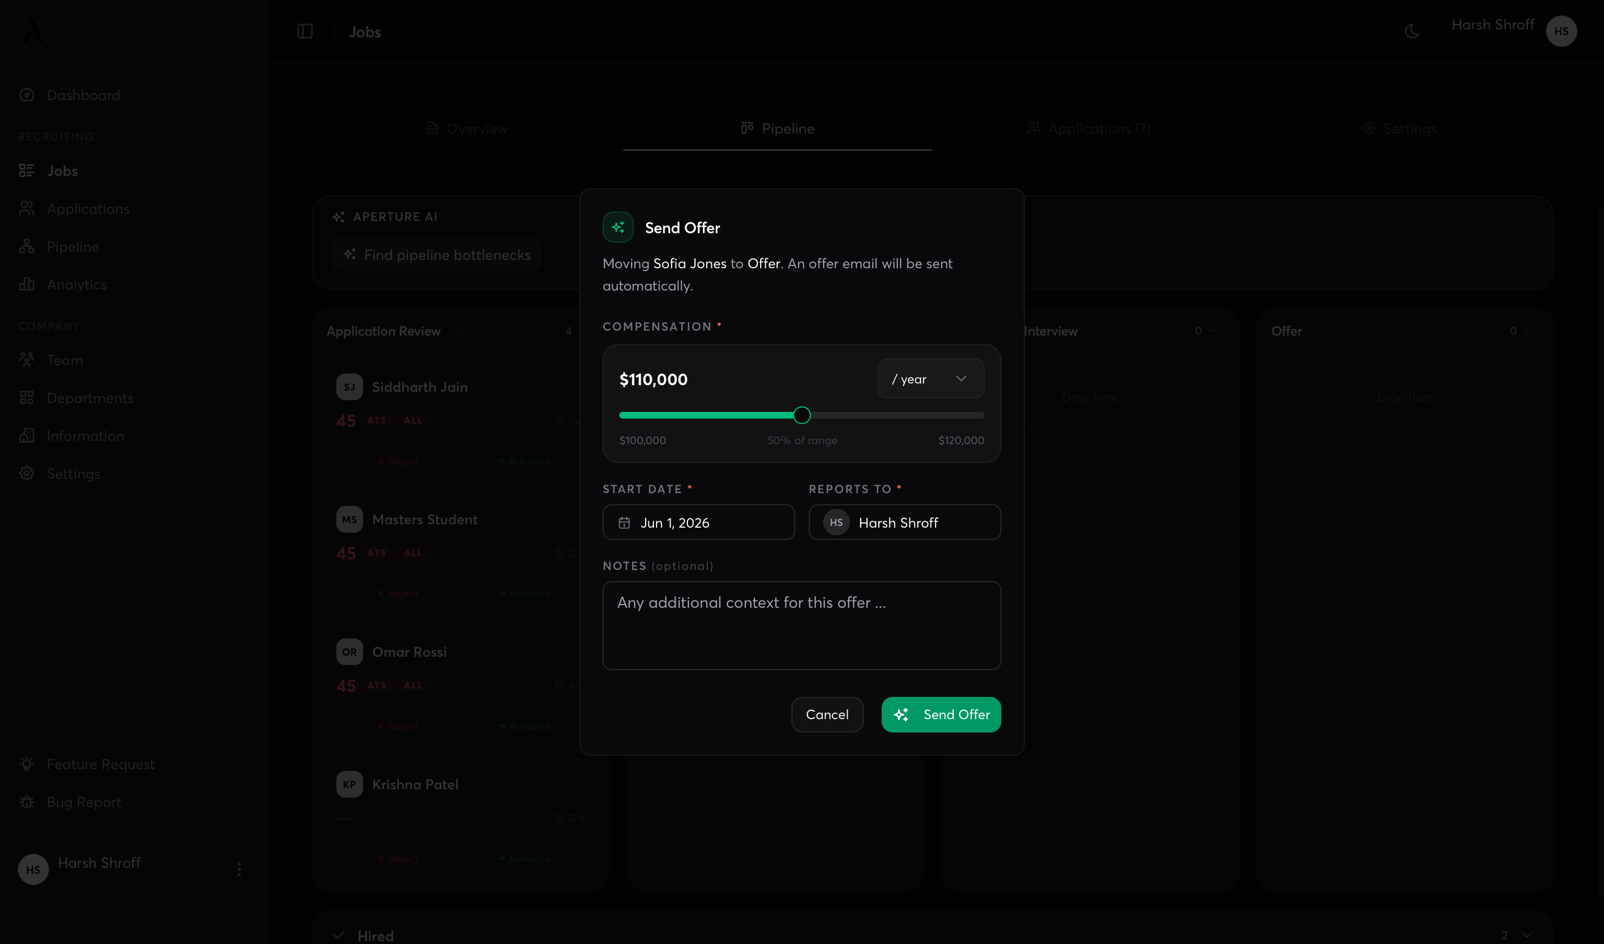Open Information in the sidebar
The image size is (1604, 944).
pos(85,436)
